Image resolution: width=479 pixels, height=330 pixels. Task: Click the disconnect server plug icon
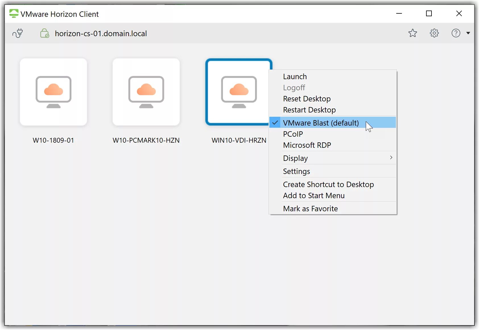tap(18, 33)
